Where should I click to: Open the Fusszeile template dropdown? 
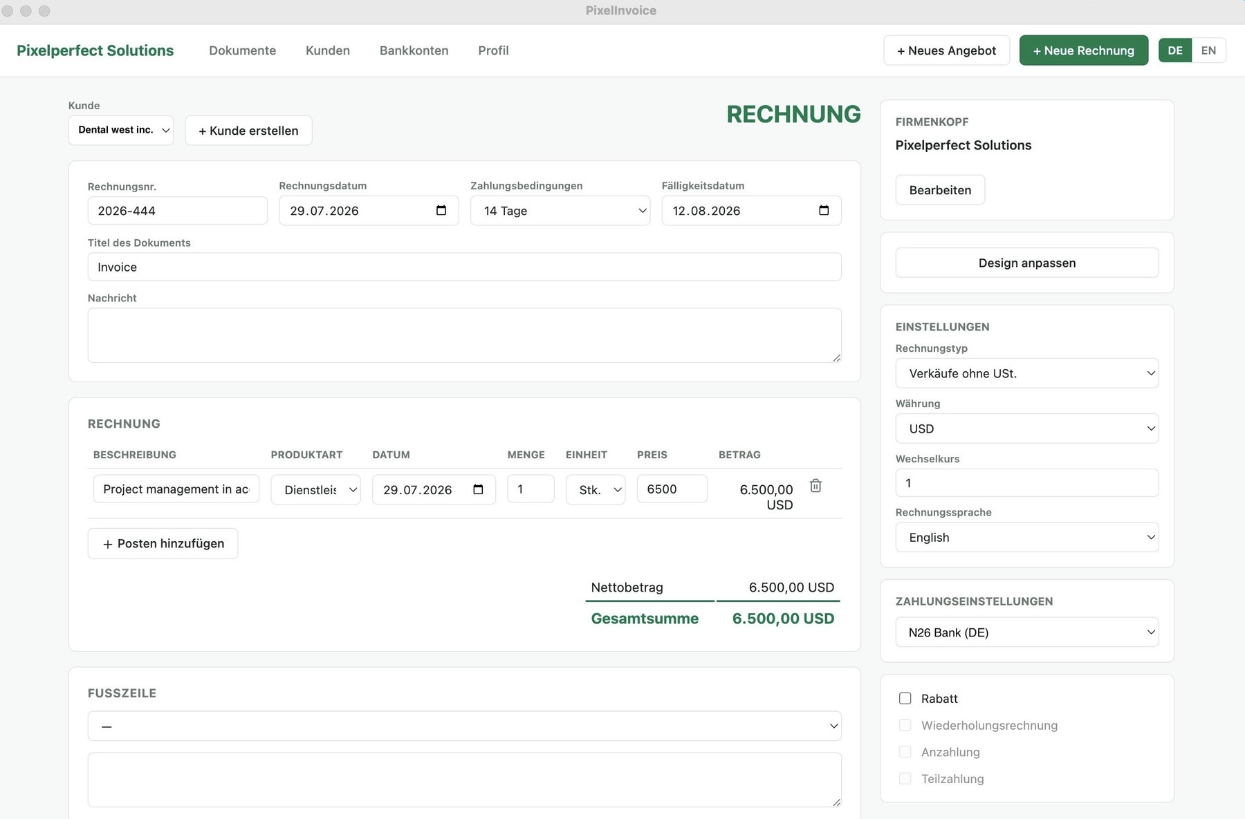tap(465, 726)
